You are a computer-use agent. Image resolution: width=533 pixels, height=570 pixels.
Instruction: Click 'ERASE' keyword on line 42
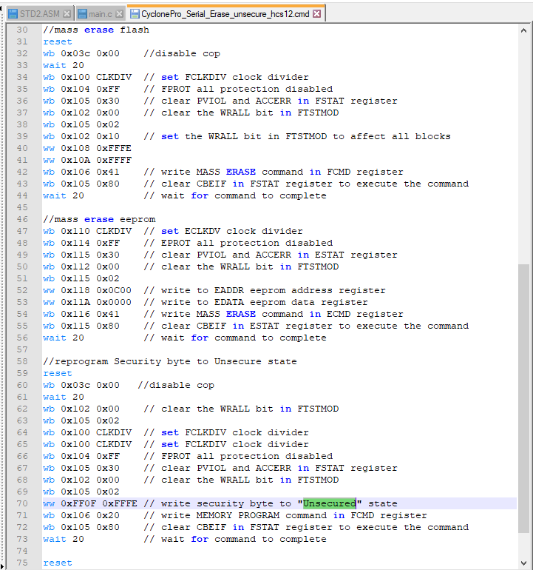[241, 172]
